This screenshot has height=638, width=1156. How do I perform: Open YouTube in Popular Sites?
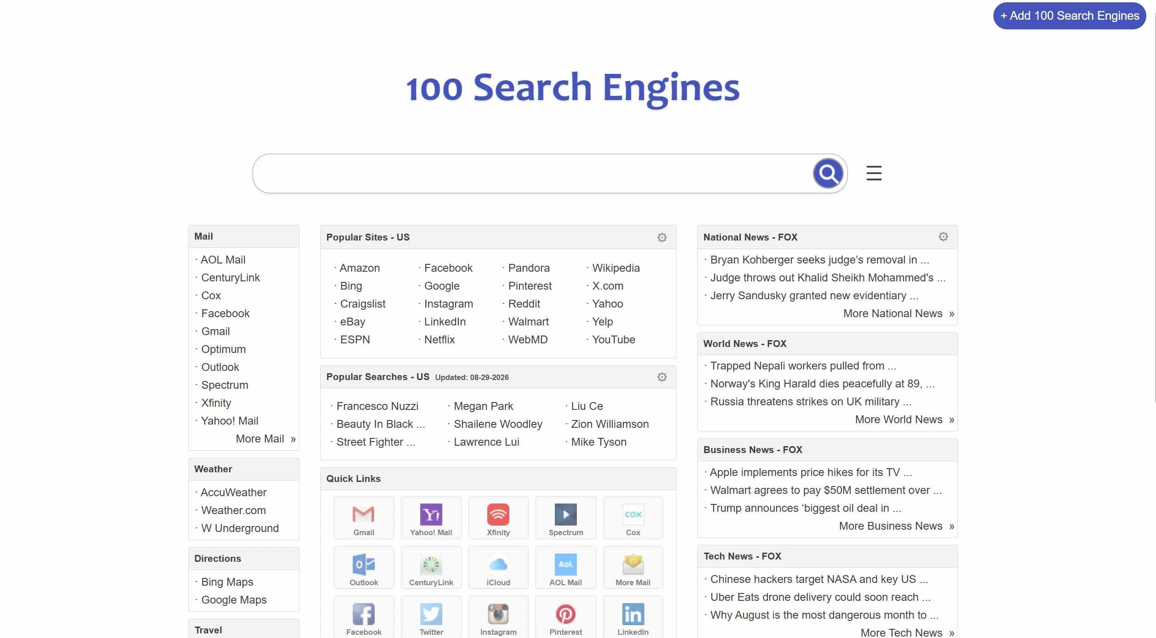(614, 340)
